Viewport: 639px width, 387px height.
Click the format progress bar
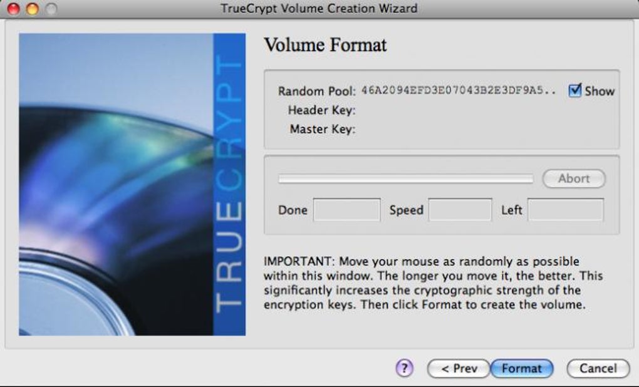tap(405, 179)
